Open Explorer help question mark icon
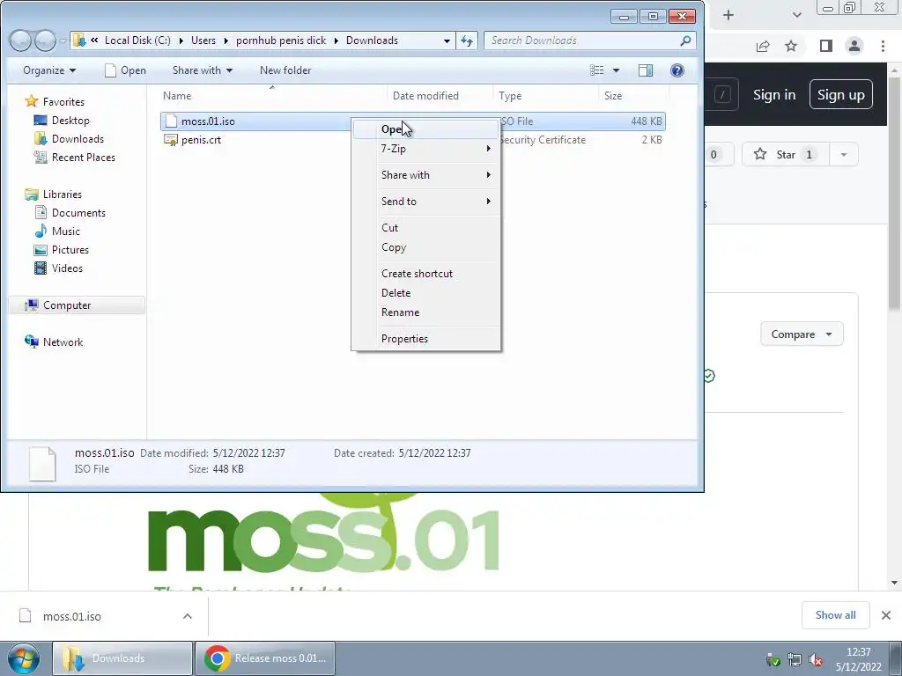This screenshot has width=902, height=676. point(677,70)
